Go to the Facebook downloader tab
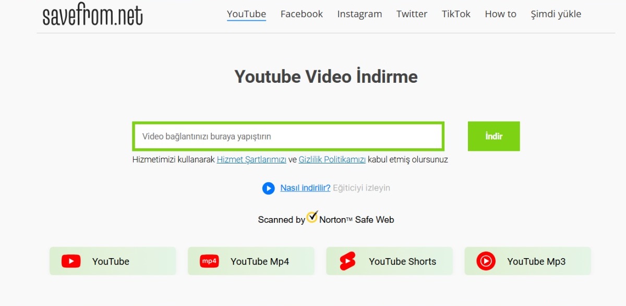 pos(302,14)
